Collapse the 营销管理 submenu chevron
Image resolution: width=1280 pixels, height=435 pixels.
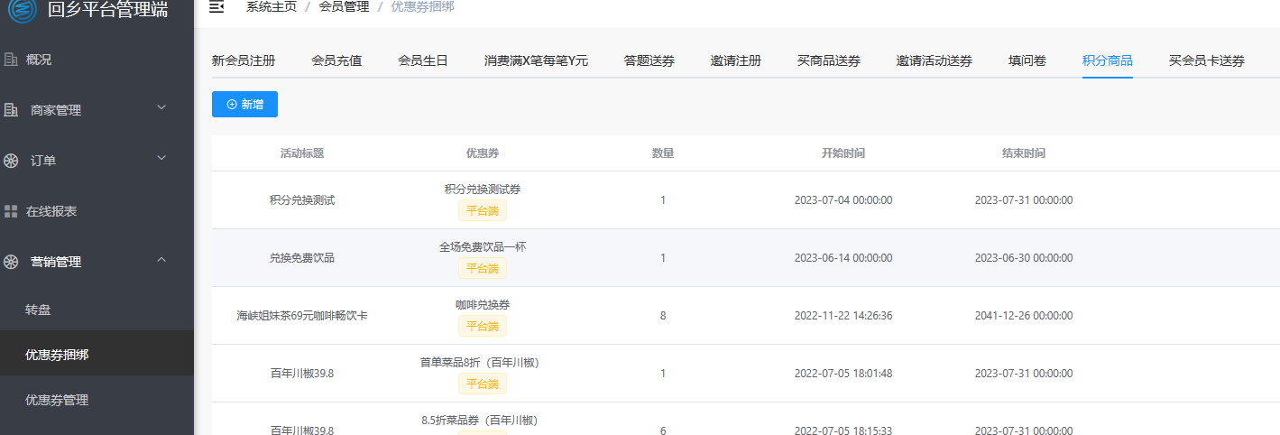coord(161,260)
